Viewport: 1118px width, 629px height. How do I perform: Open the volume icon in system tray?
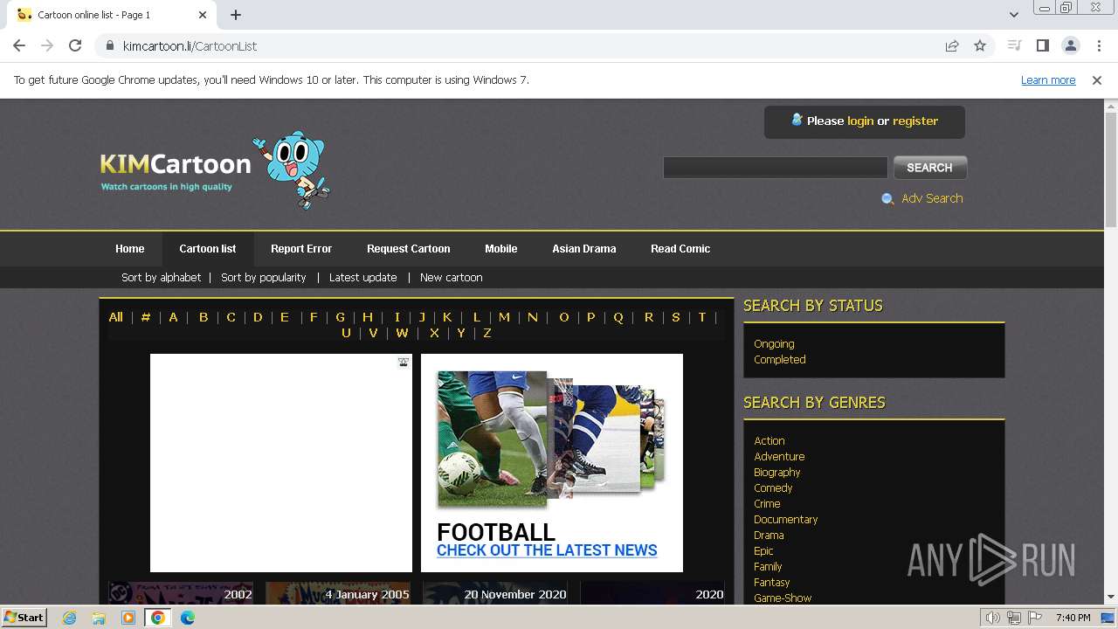pyautogui.click(x=992, y=618)
